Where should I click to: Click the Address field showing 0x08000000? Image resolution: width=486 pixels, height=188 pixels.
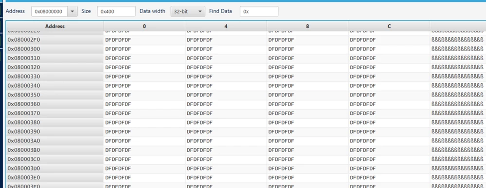tap(50, 12)
